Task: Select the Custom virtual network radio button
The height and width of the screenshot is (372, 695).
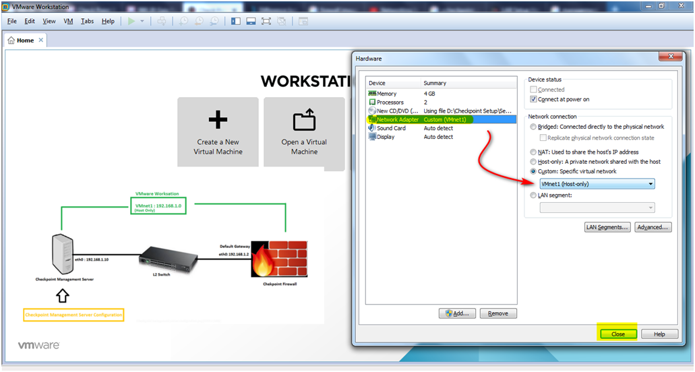Action: (x=533, y=171)
